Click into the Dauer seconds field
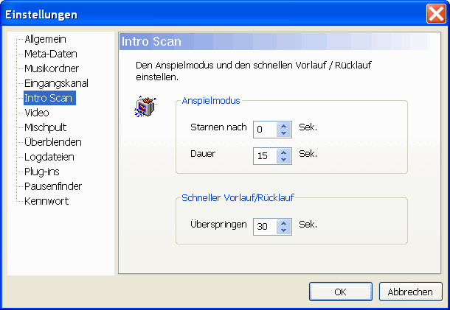This screenshot has width=450, height=310. tap(264, 156)
